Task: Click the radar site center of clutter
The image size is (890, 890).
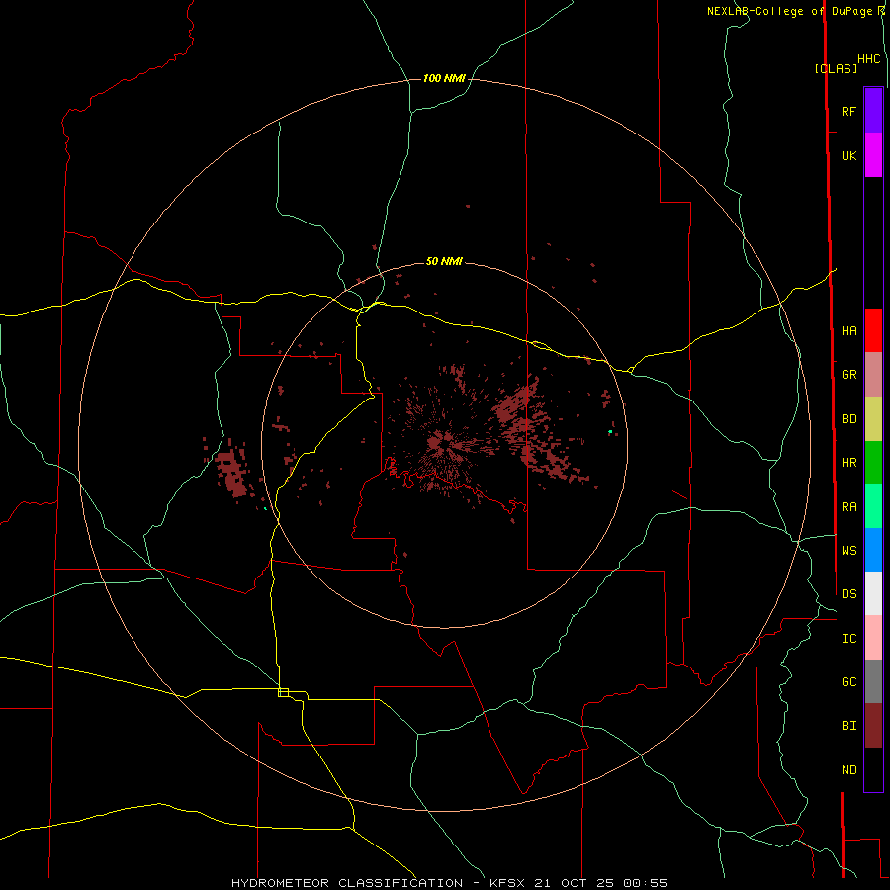Action: 444,444
